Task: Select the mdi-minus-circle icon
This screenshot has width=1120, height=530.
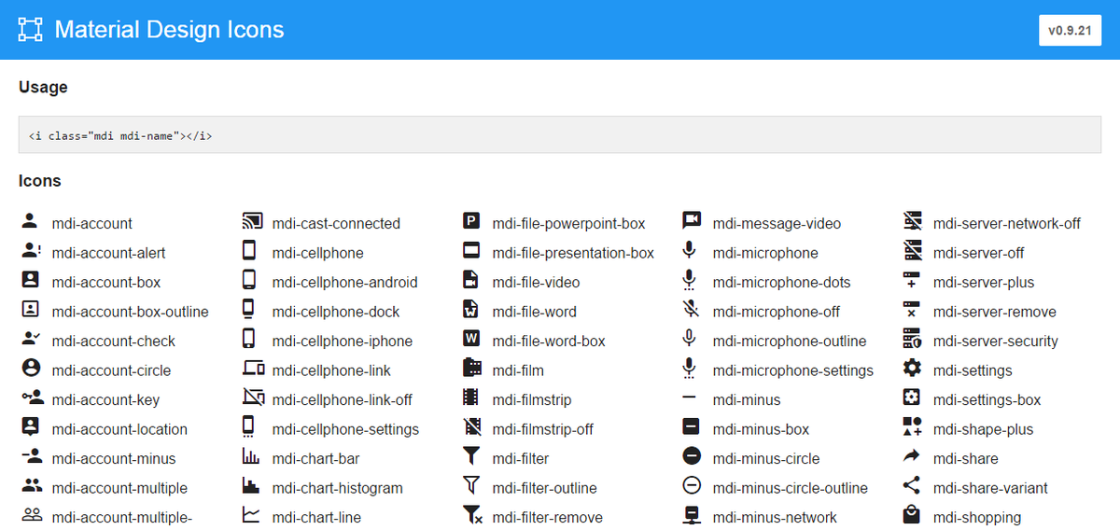Action: click(x=692, y=457)
